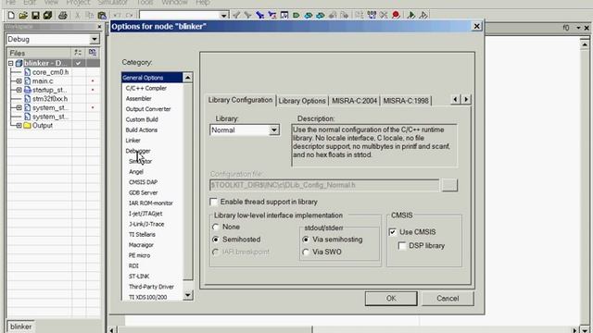Viewport: 593px width, 333px height.
Task: Click Debug without Downloading toolbar icon
Action: (423, 15)
